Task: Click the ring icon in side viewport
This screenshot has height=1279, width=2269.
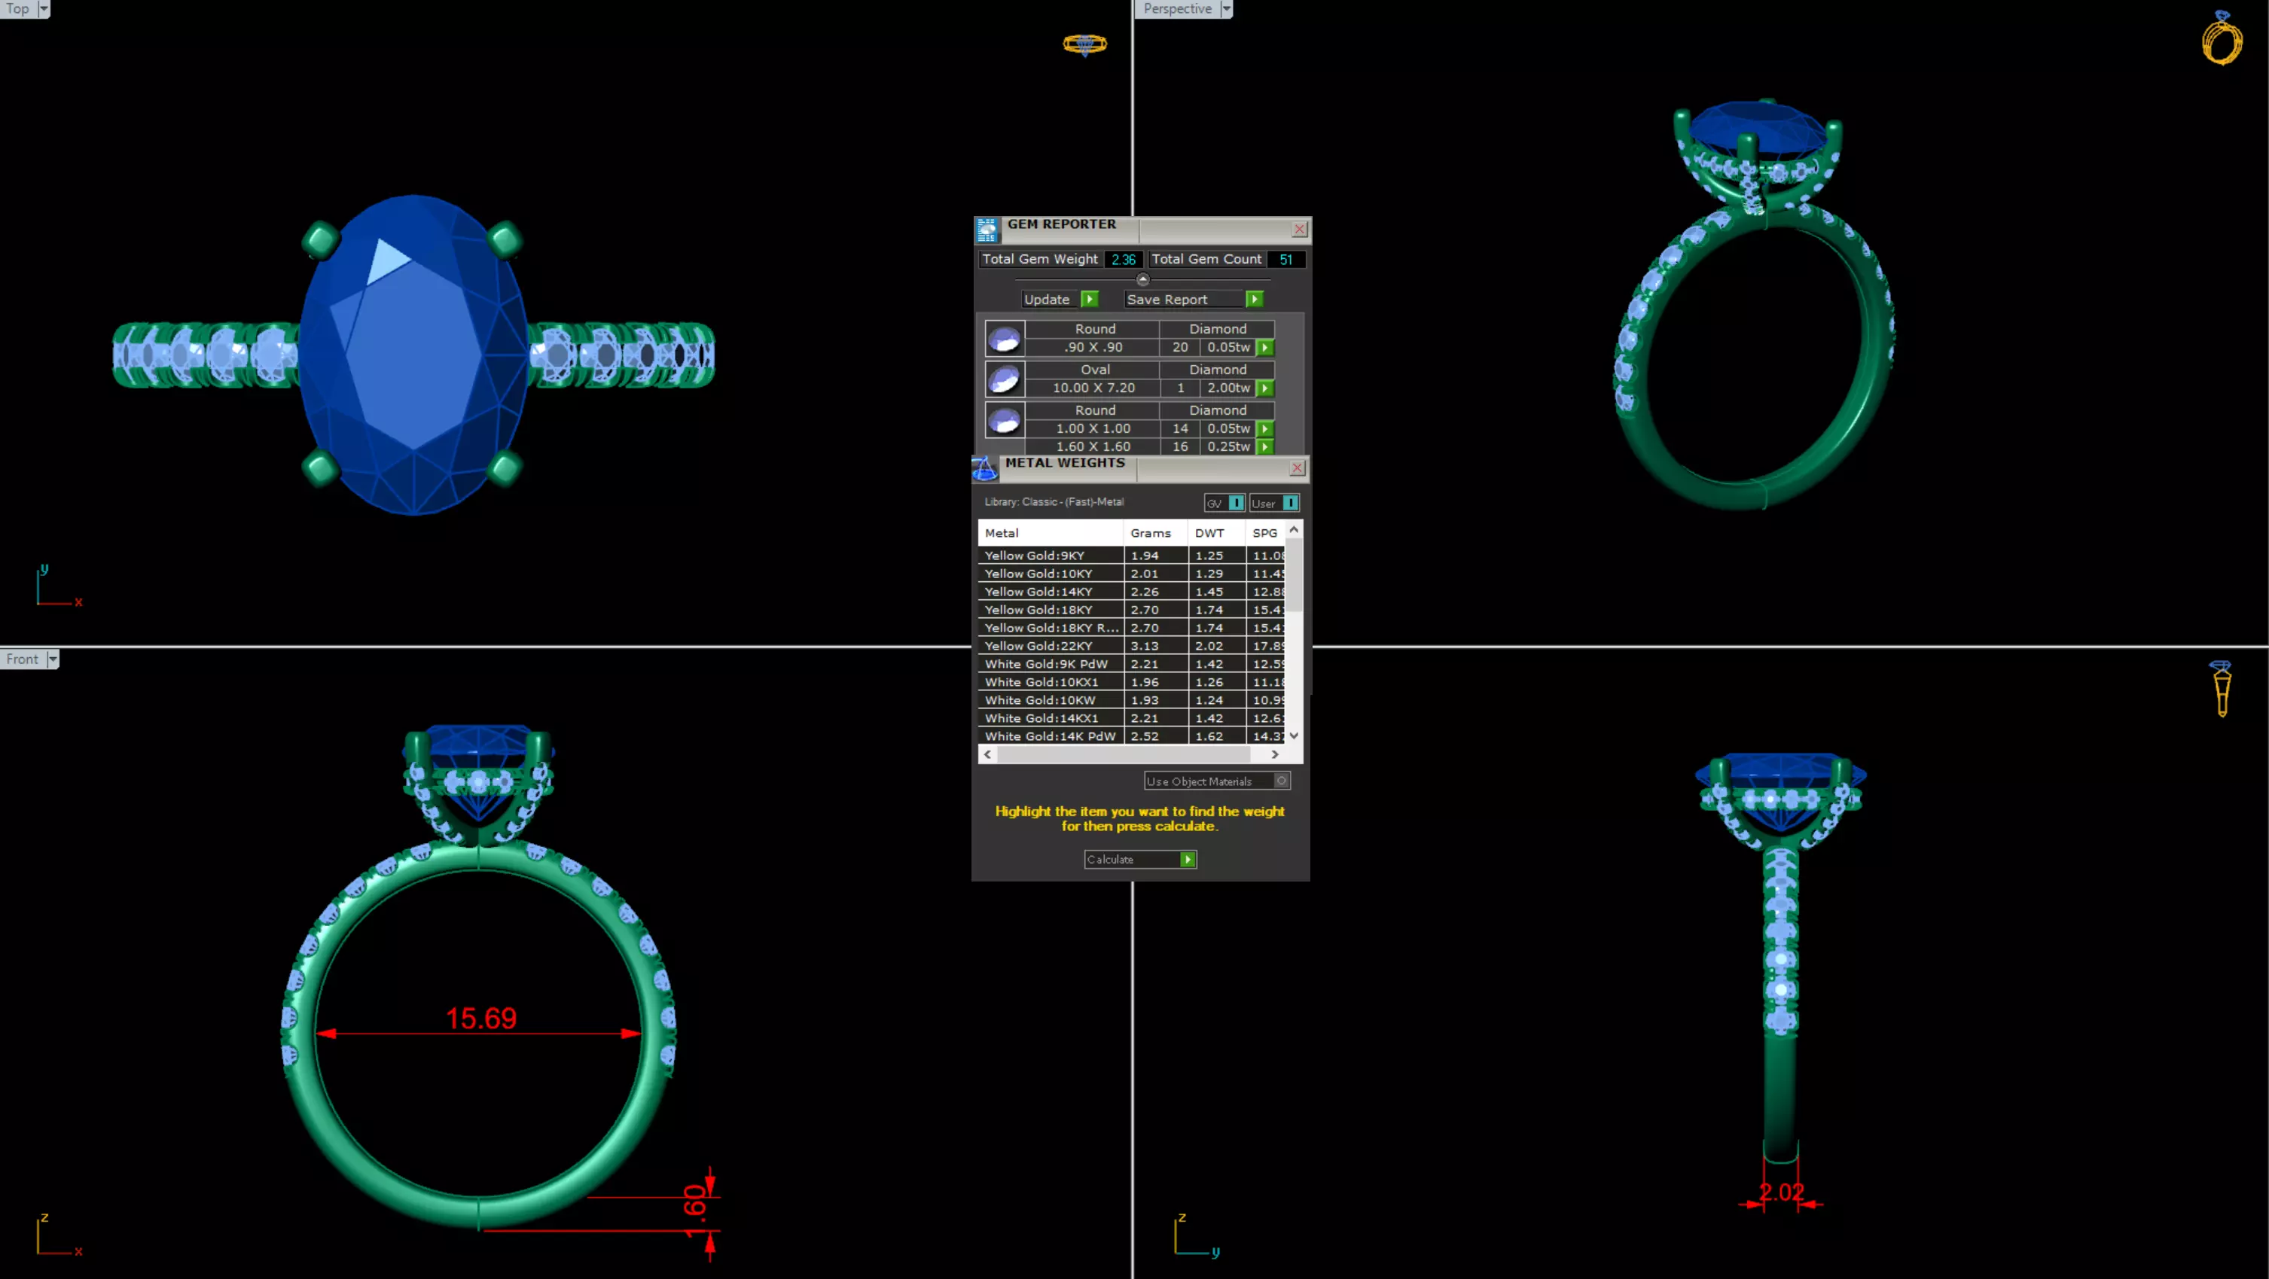Action: (2221, 688)
